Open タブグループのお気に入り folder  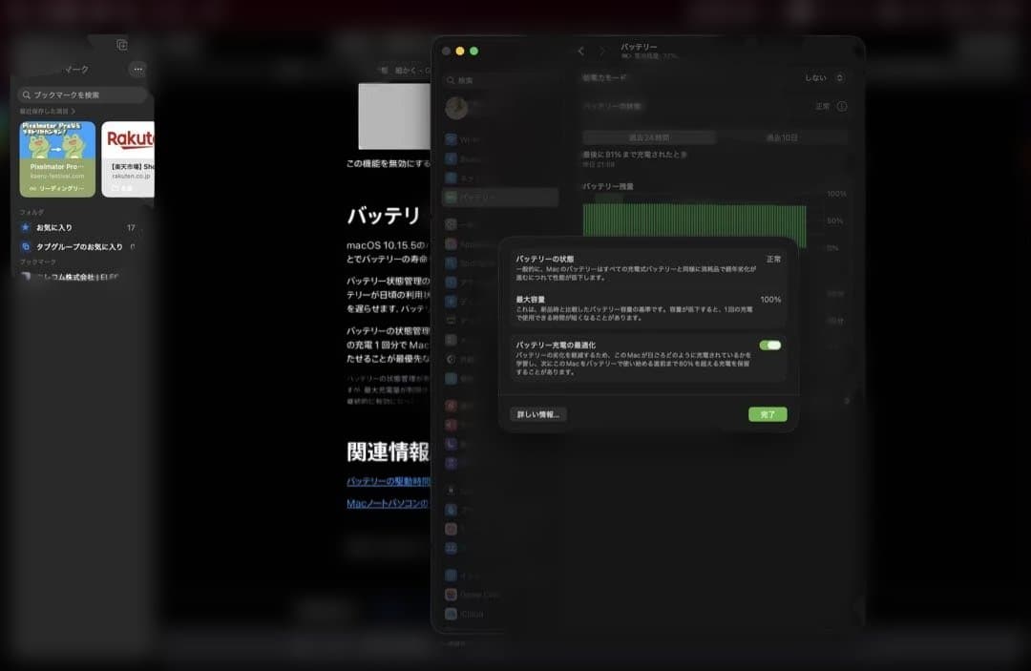(78, 246)
